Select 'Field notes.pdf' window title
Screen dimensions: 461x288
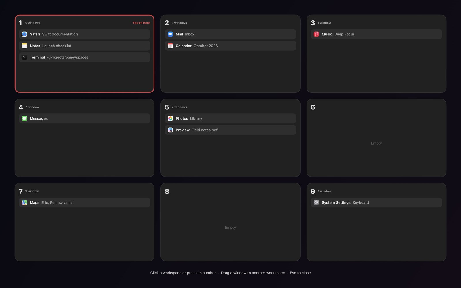pyautogui.click(x=205, y=130)
